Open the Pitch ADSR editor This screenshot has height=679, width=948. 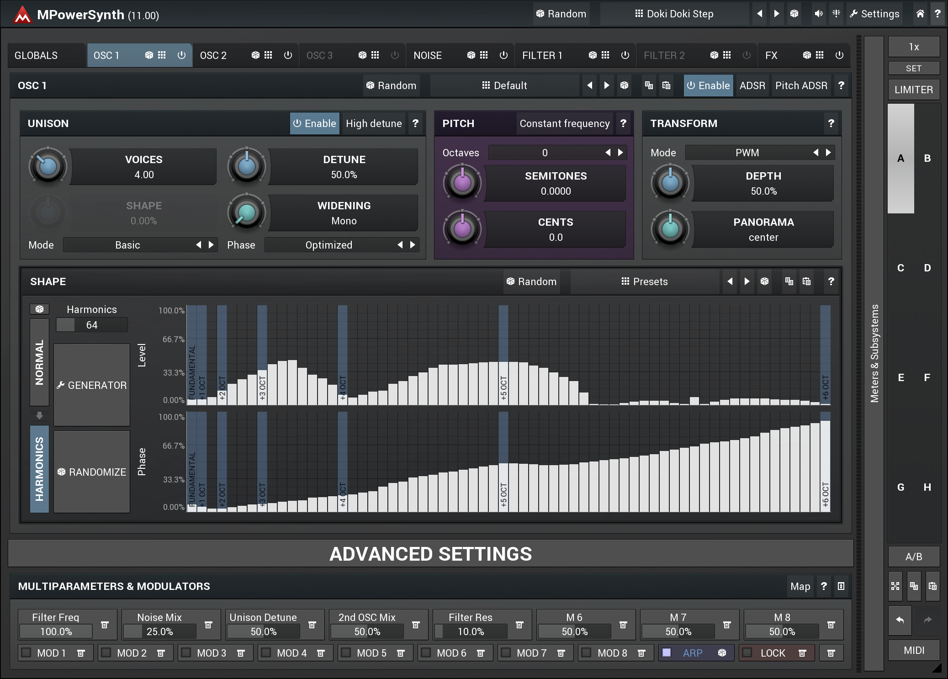click(801, 85)
